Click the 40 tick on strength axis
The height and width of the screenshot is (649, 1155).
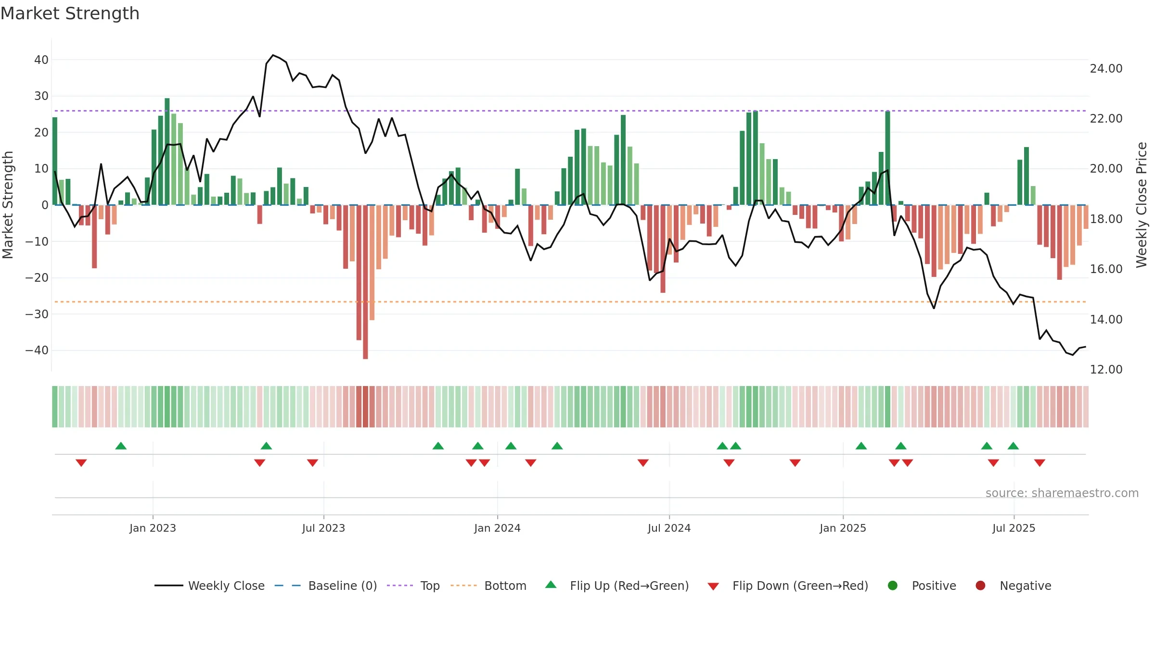pyautogui.click(x=41, y=60)
